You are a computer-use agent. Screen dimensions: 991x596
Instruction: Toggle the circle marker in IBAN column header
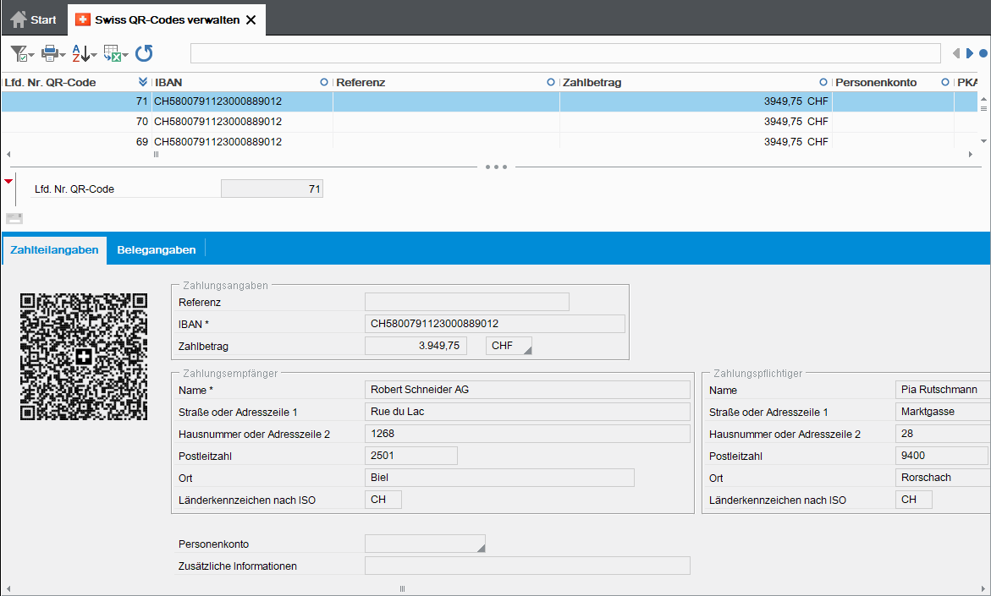[x=324, y=83]
